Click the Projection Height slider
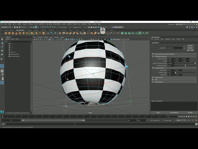This screenshot has height=149, width=198. (x=185, y=65)
